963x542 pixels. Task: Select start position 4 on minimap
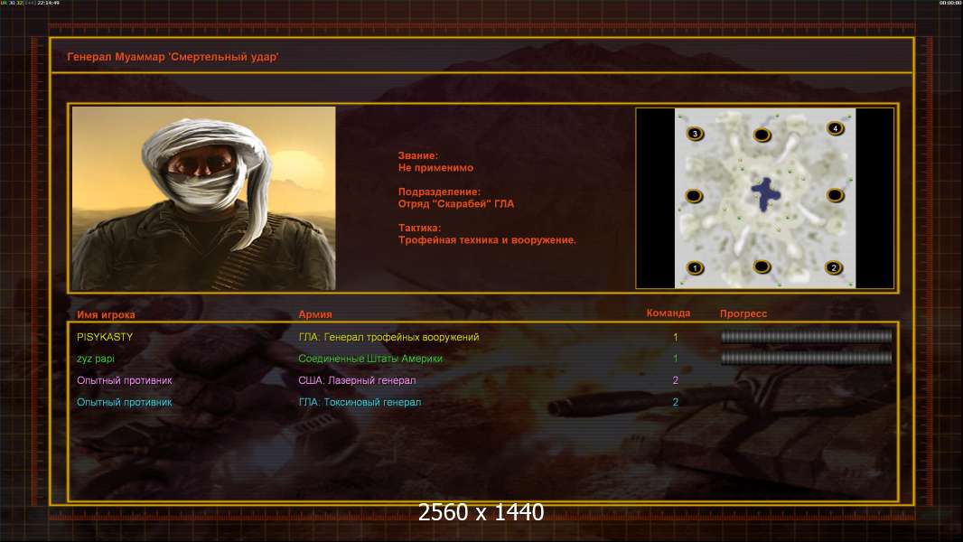[x=835, y=128]
